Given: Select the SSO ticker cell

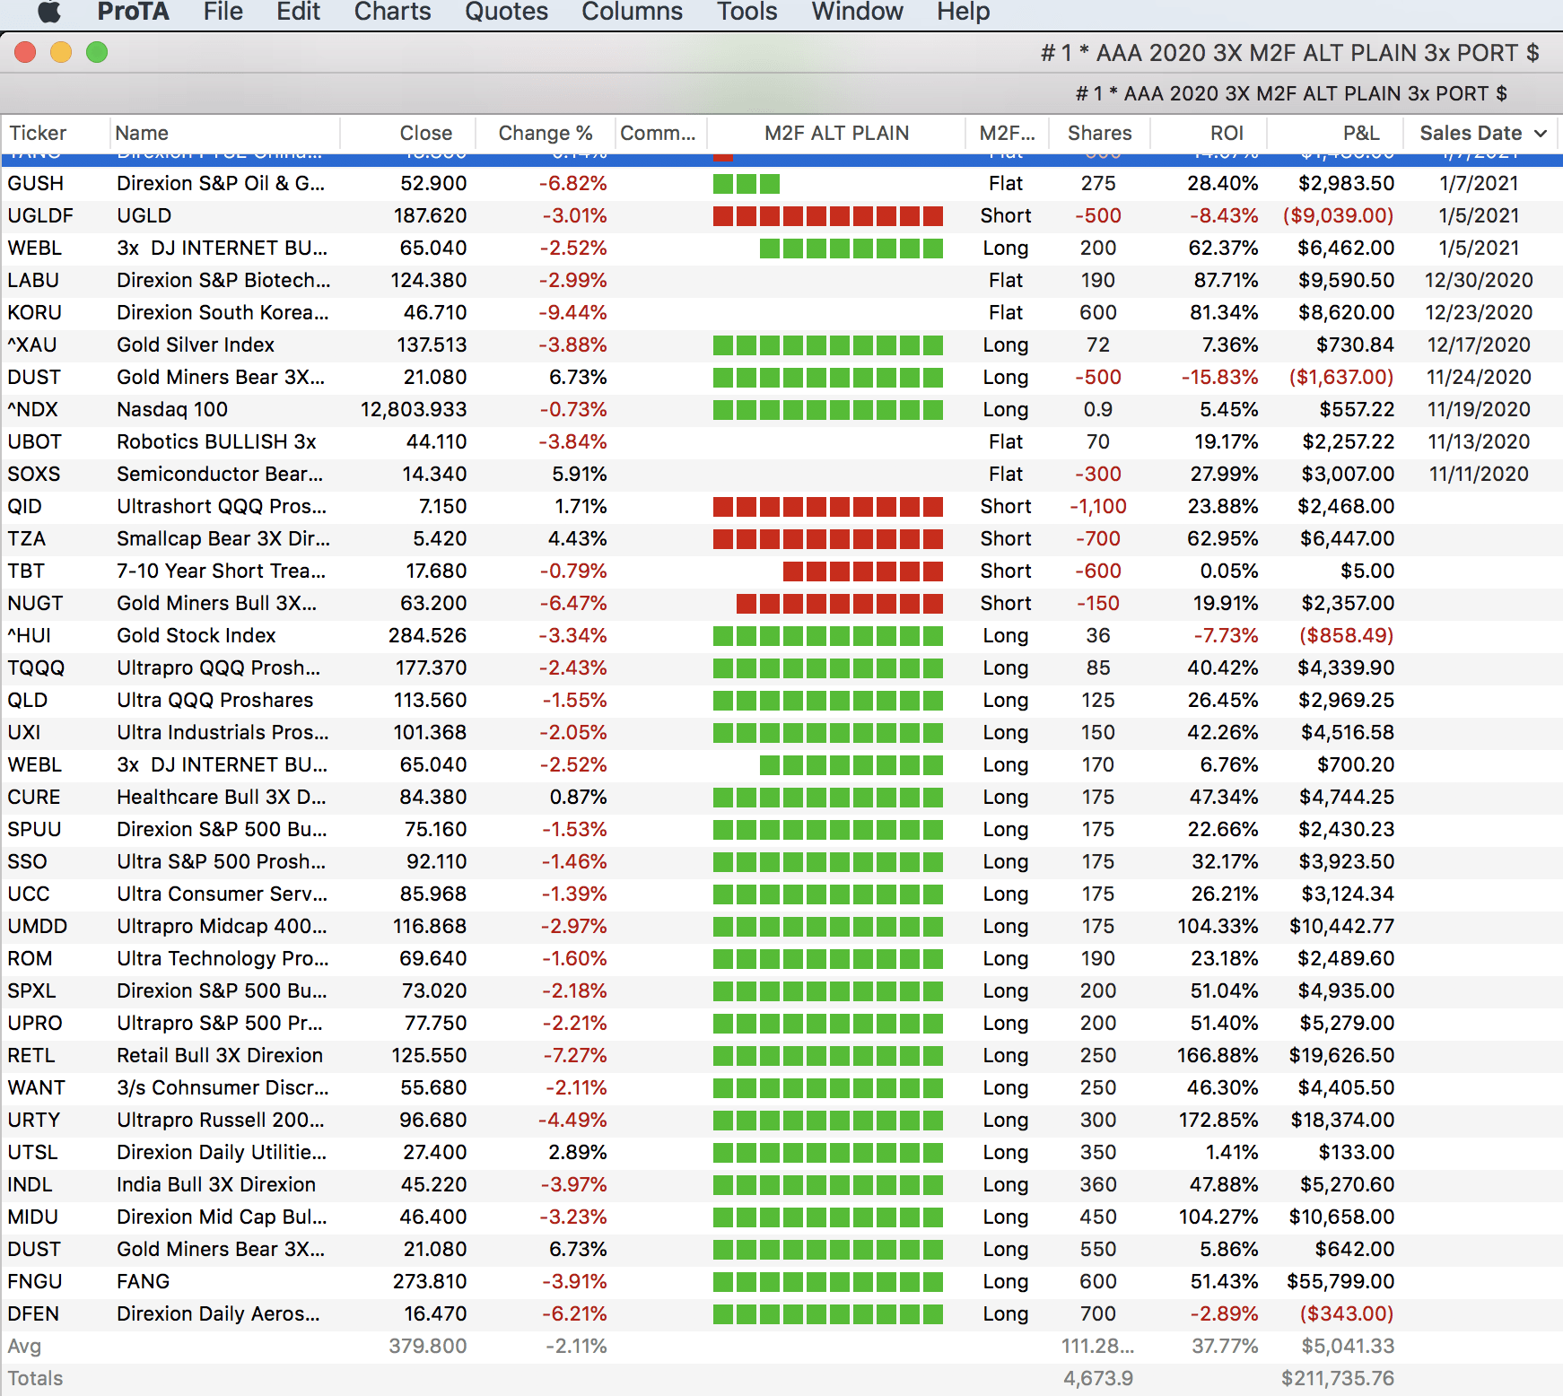Looking at the screenshot, I should coord(27,861).
